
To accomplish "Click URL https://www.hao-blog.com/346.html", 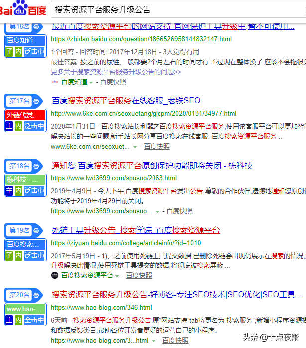I will [x=101, y=308].
